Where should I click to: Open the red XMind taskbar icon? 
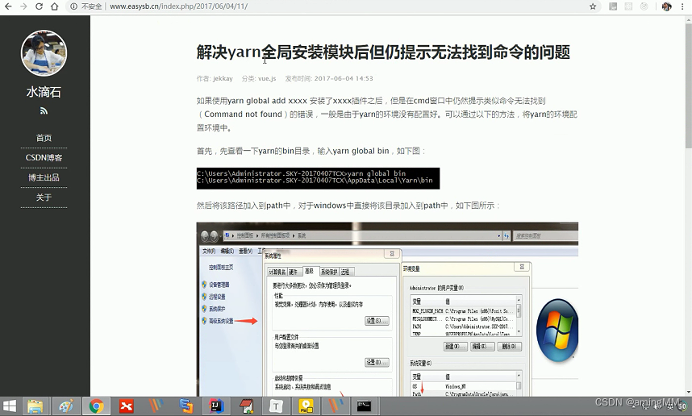click(x=126, y=406)
